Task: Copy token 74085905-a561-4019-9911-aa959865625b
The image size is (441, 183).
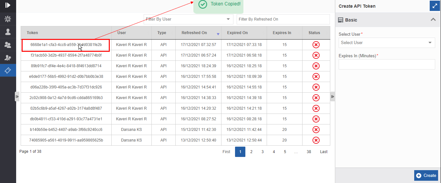Action: (x=66, y=140)
